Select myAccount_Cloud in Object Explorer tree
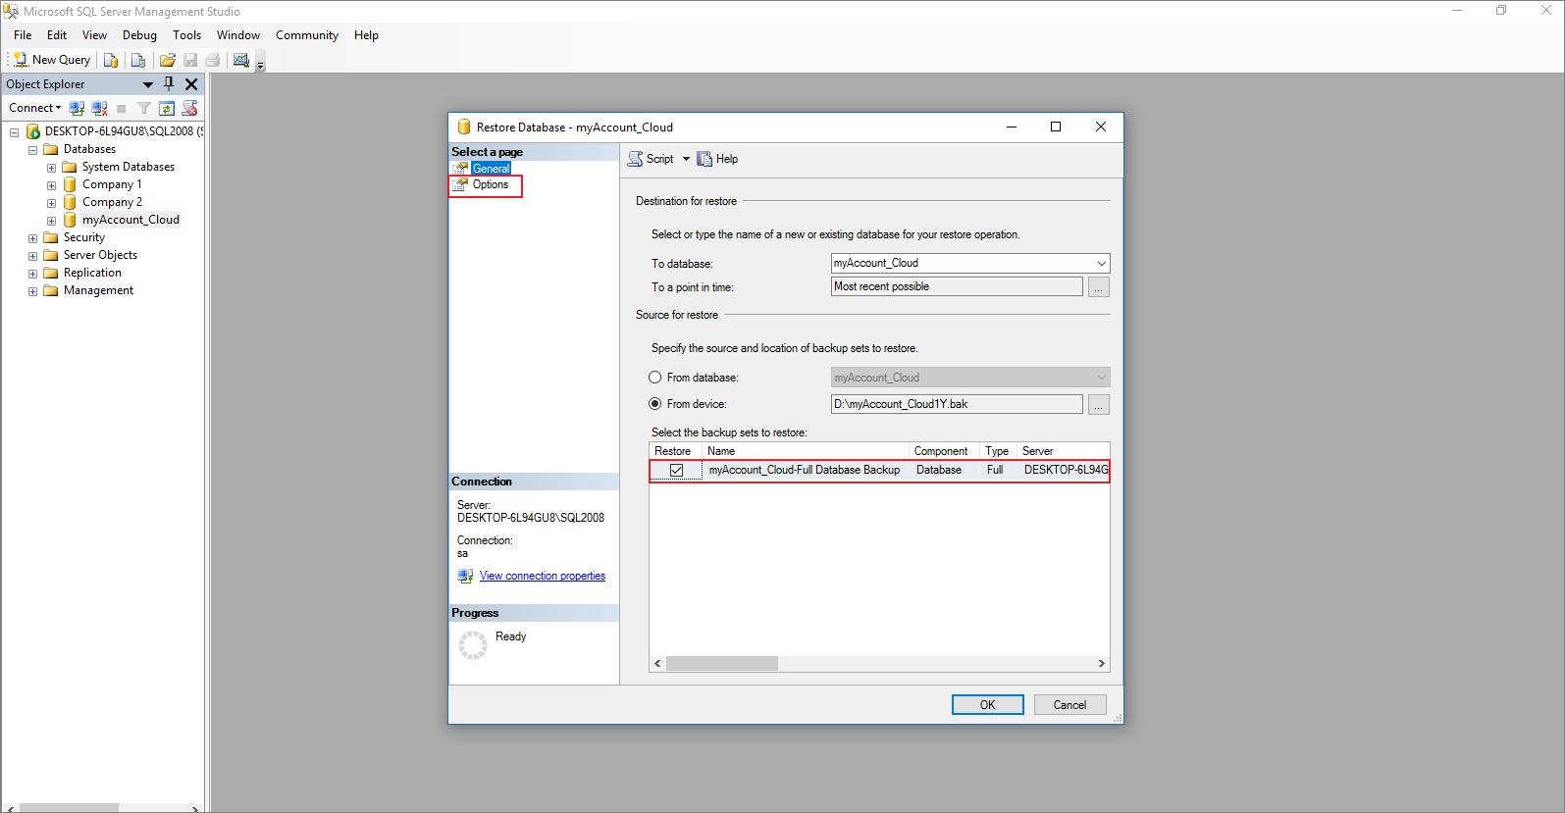Screen dimensions: 1565x813 (130, 220)
